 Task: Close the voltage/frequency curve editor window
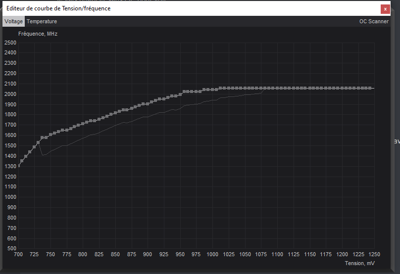(x=385, y=9)
